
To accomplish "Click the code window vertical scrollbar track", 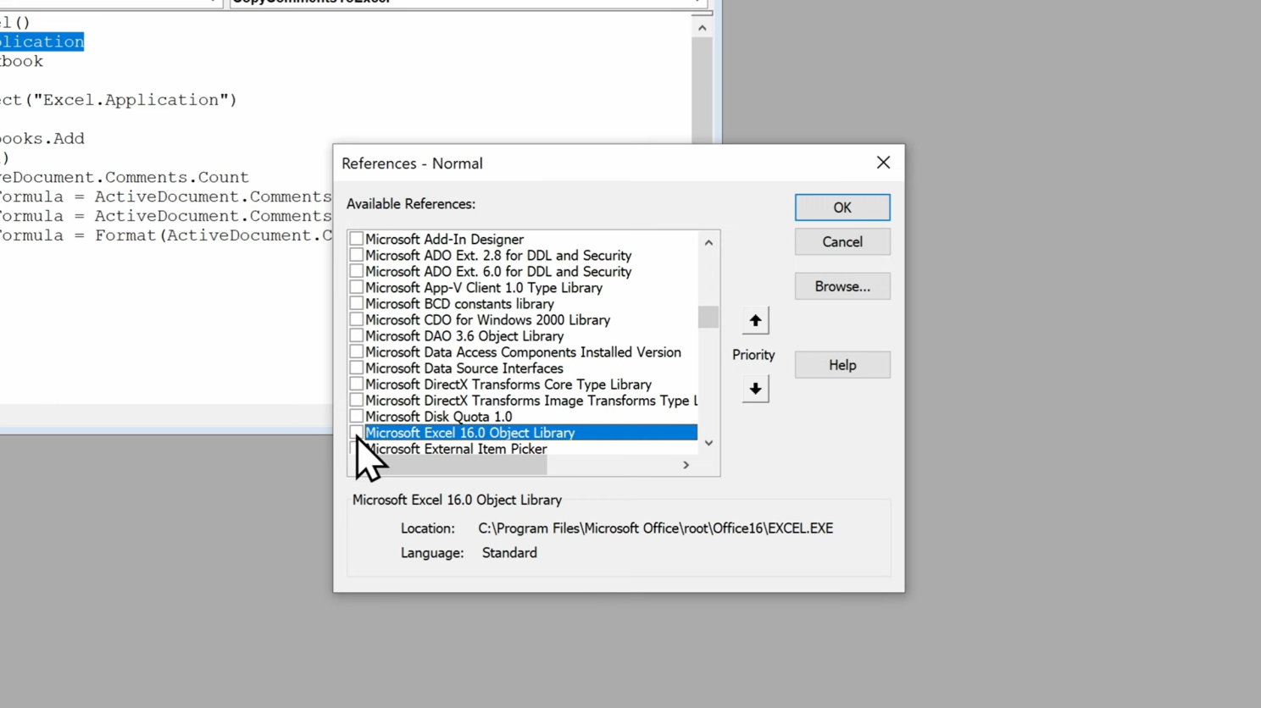I will tap(702, 89).
